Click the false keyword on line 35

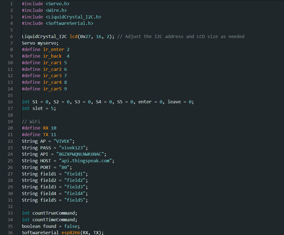tap(71, 226)
